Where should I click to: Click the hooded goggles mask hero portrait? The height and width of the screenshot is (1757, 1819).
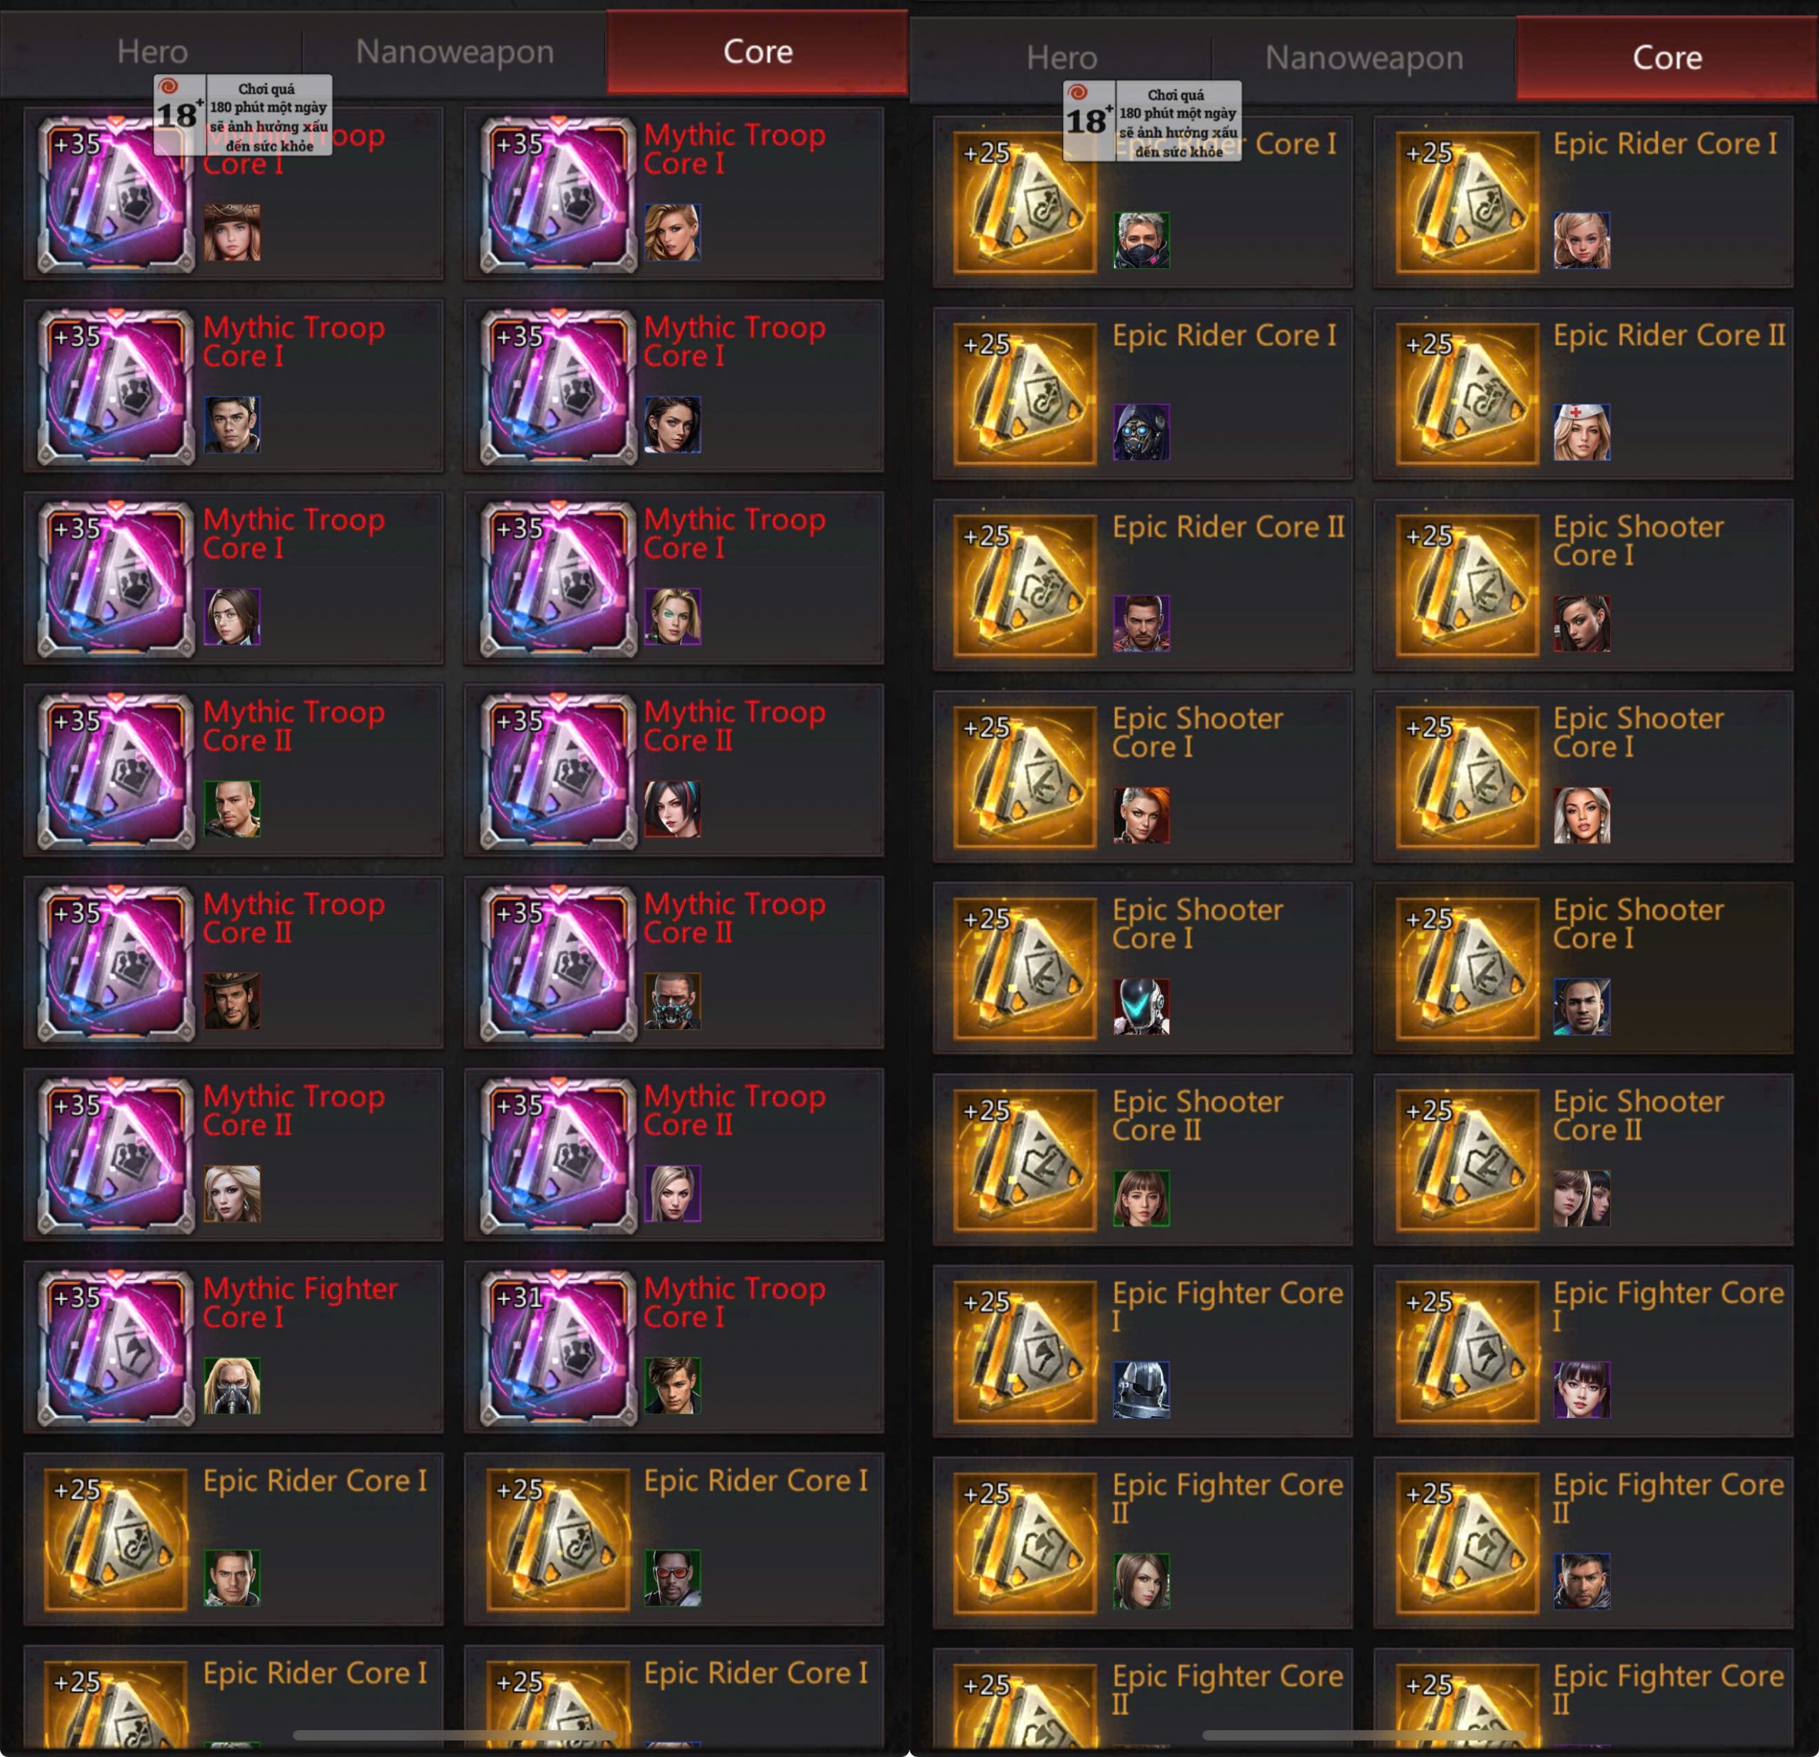(1140, 431)
